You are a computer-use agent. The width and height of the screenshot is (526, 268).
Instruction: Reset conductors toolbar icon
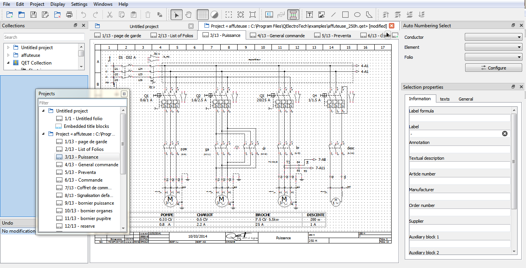pos(281,15)
